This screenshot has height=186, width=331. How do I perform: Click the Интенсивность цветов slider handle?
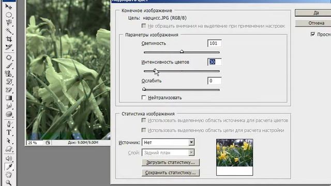click(155, 70)
